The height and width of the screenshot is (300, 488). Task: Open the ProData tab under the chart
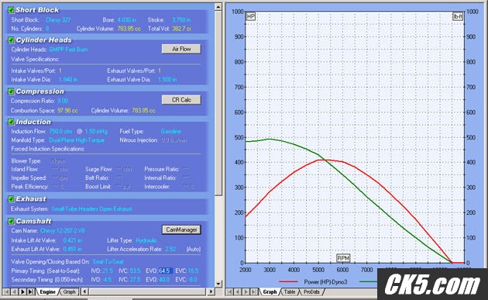pos(311,292)
